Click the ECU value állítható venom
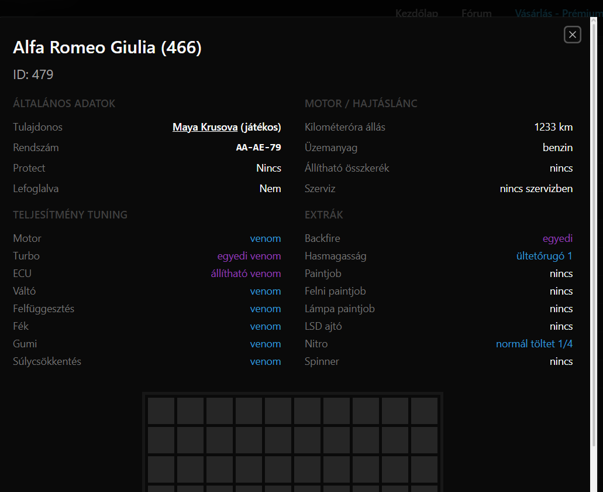603x492 pixels. pyautogui.click(x=246, y=274)
